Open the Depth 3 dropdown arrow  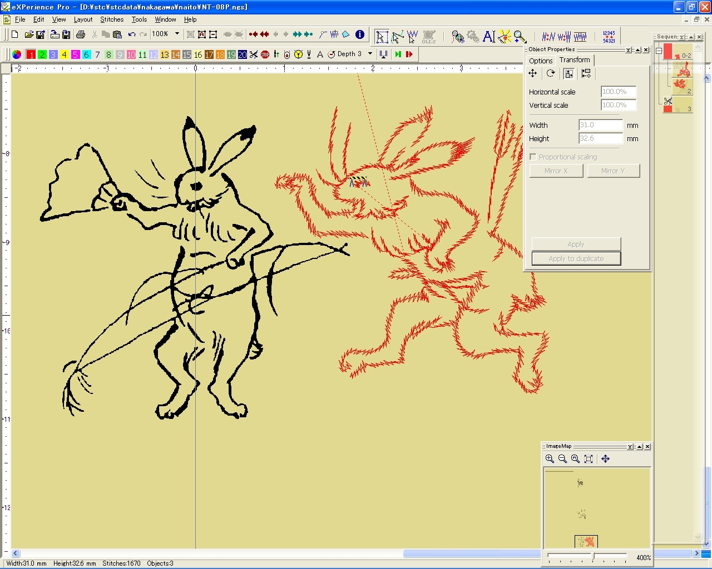(x=370, y=54)
